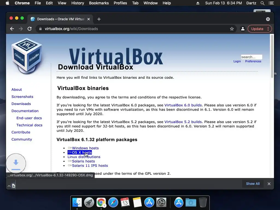Click the VirtualBox search field

252,57
